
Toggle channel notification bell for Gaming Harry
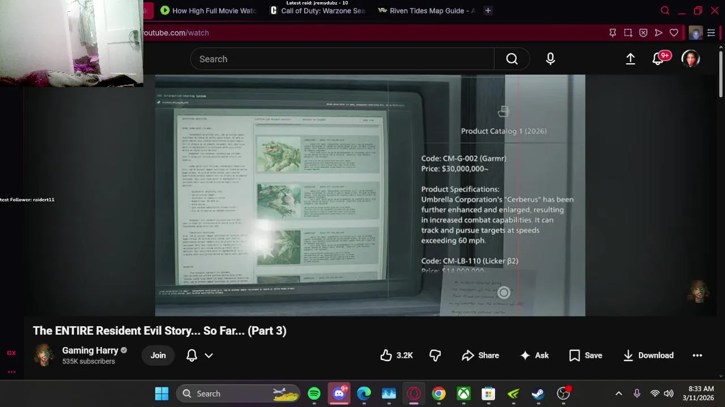192,355
